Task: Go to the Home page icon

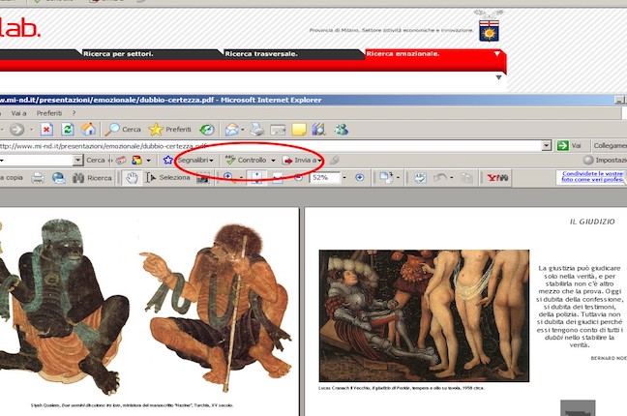Action: tap(88, 130)
